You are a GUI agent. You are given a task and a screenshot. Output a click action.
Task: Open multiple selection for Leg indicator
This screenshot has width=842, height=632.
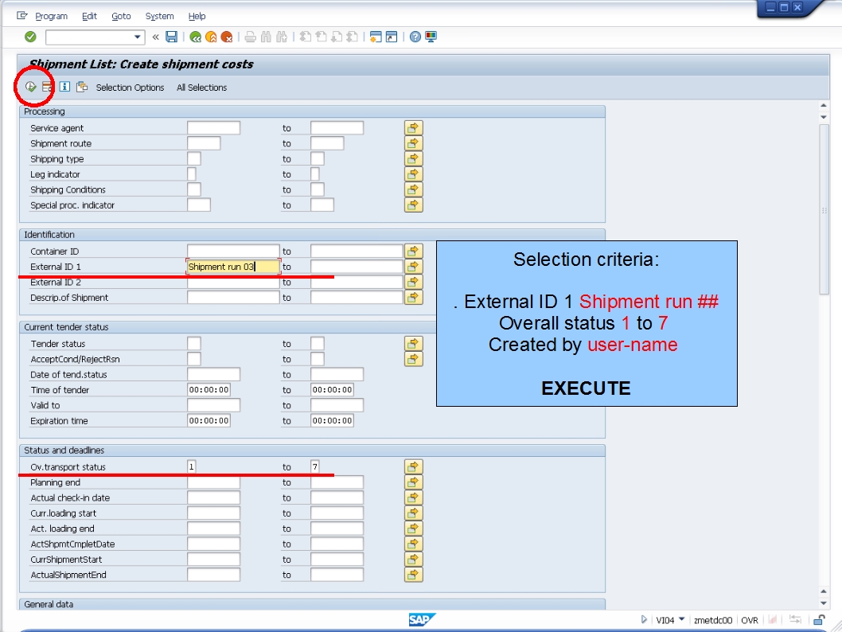(414, 174)
